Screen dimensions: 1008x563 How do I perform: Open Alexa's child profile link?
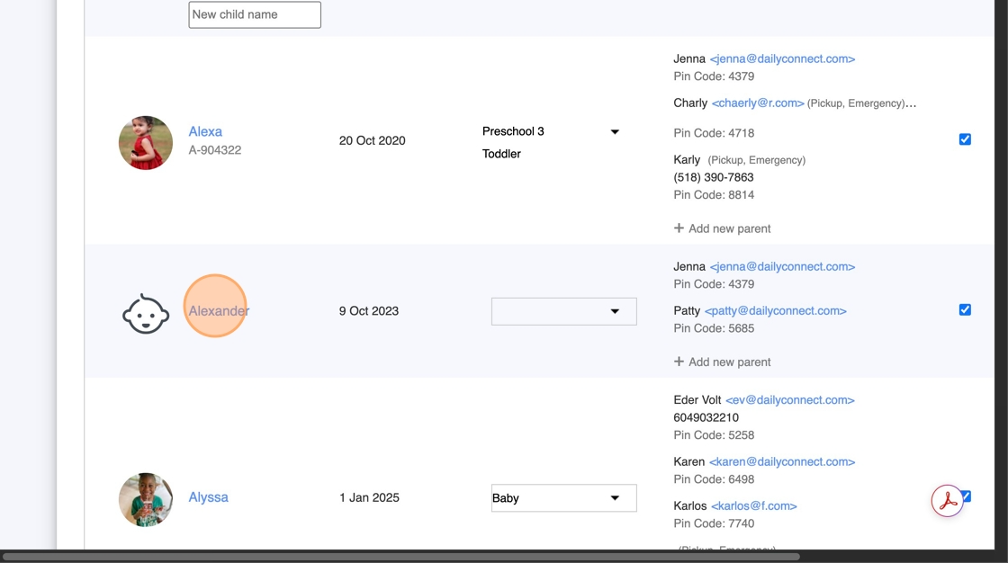coord(205,131)
